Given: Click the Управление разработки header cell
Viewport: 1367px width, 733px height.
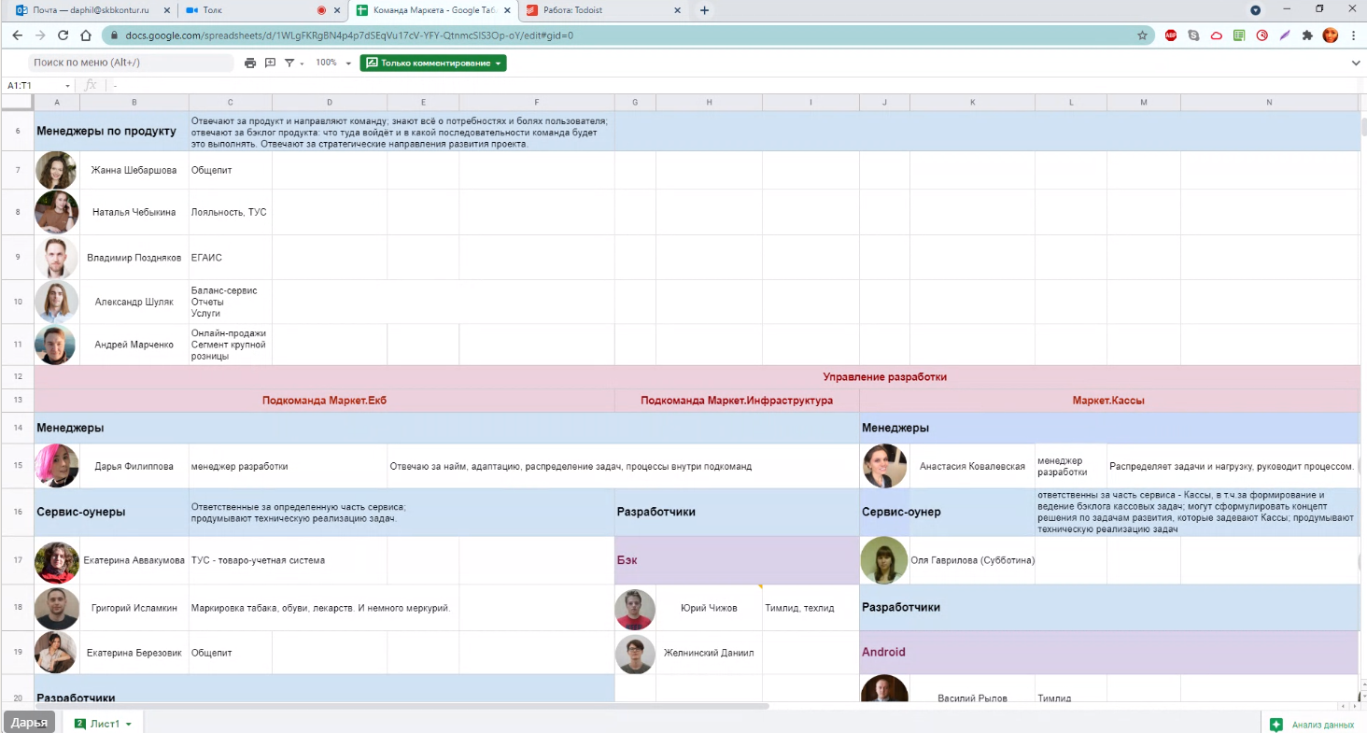Looking at the screenshot, I should 884,377.
